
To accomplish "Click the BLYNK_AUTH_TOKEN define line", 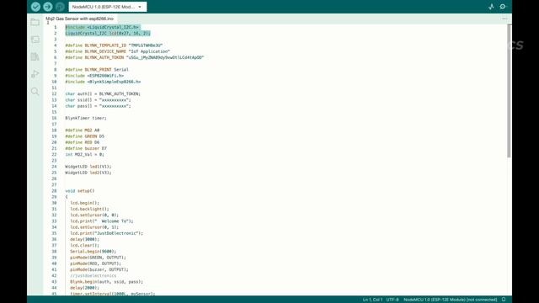I will click(x=135, y=58).
